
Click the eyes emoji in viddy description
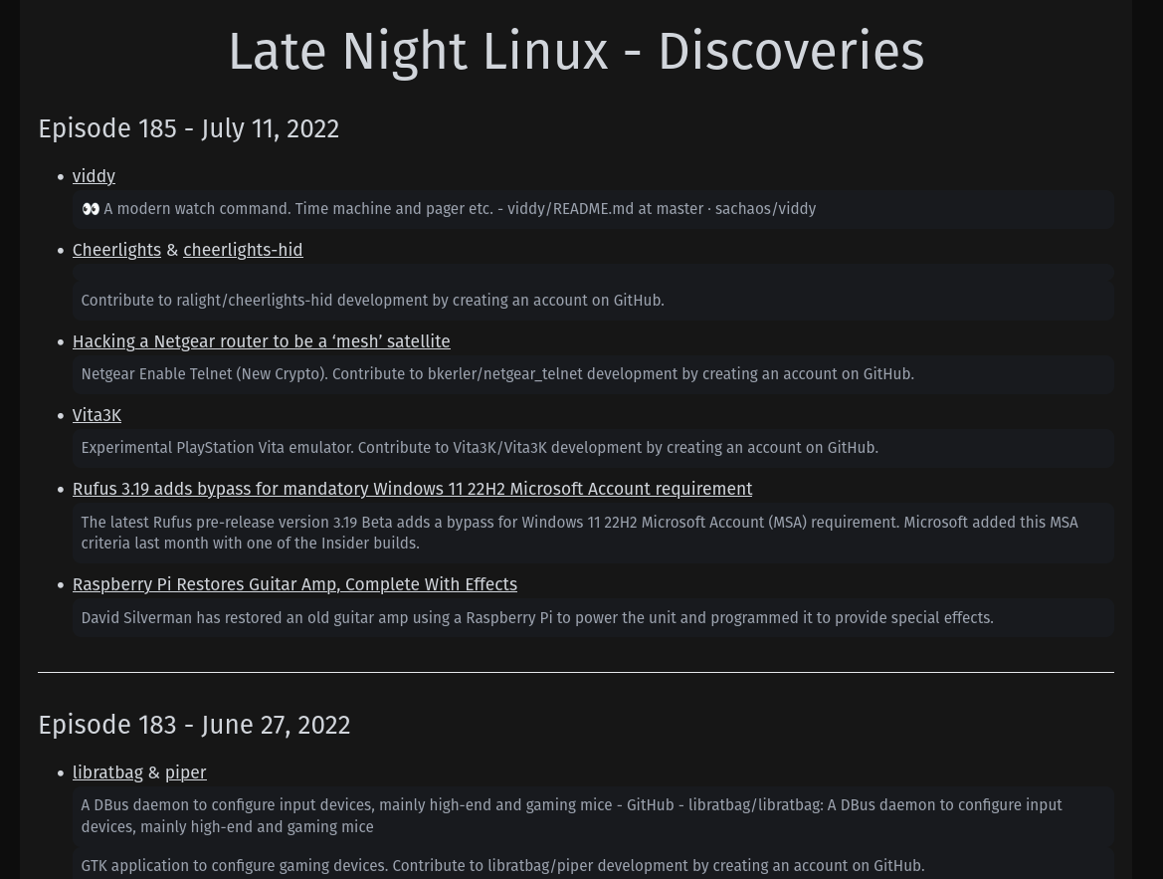coord(91,209)
